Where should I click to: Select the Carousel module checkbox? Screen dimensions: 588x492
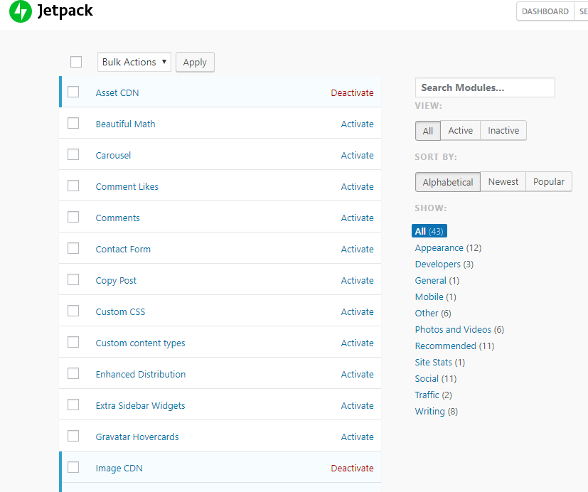point(73,154)
